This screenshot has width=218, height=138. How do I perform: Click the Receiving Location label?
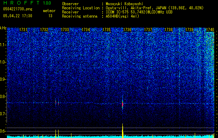coord(81,8)
